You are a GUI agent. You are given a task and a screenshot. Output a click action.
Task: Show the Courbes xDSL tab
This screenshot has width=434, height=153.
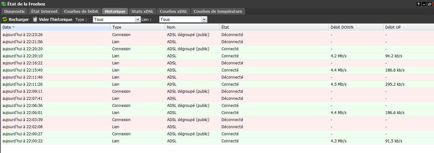[173, 12]
